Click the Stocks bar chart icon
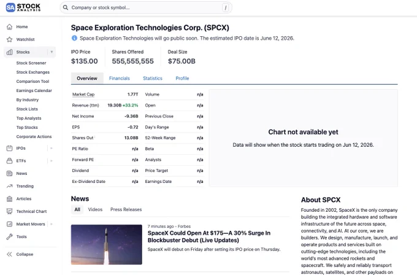 tap(10, 52)
